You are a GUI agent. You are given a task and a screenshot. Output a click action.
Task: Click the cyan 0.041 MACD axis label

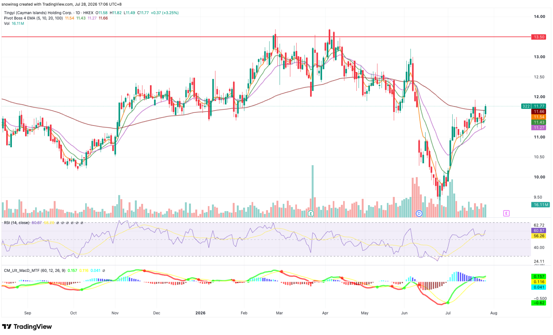(x=539, y=287)
